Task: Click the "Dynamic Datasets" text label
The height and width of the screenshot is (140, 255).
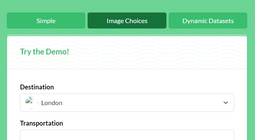Action: point(208,21)
